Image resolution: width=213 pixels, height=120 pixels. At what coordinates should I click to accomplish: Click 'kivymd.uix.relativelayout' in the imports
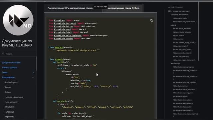coord(68,36)
